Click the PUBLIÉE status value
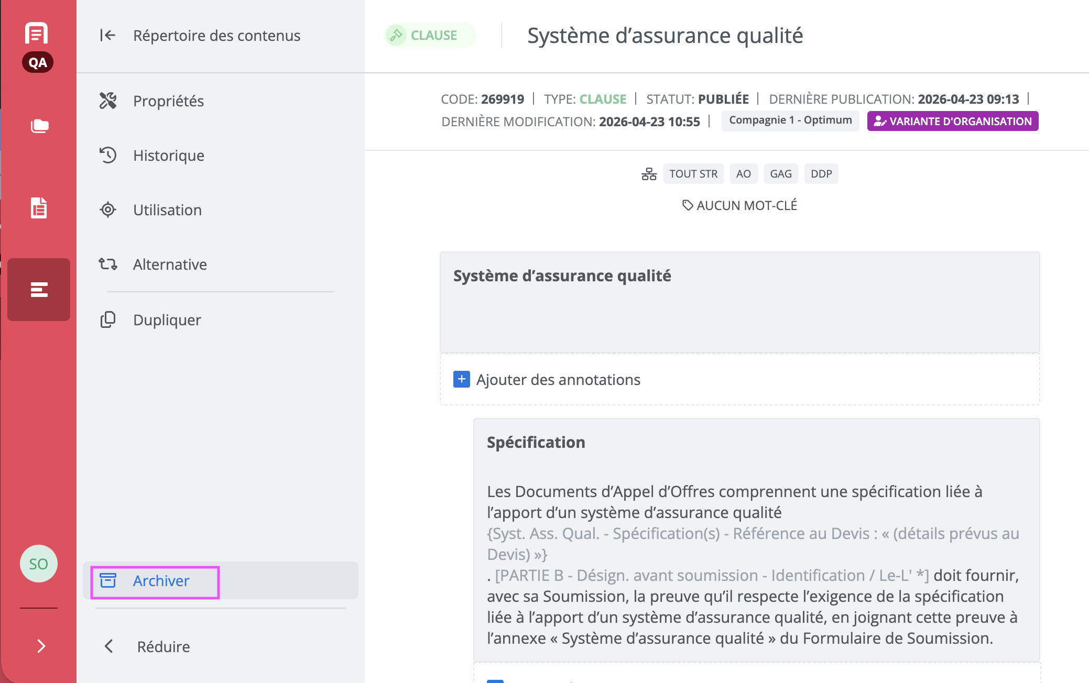The image size is (1089, 683). click(x=723, y=99)
